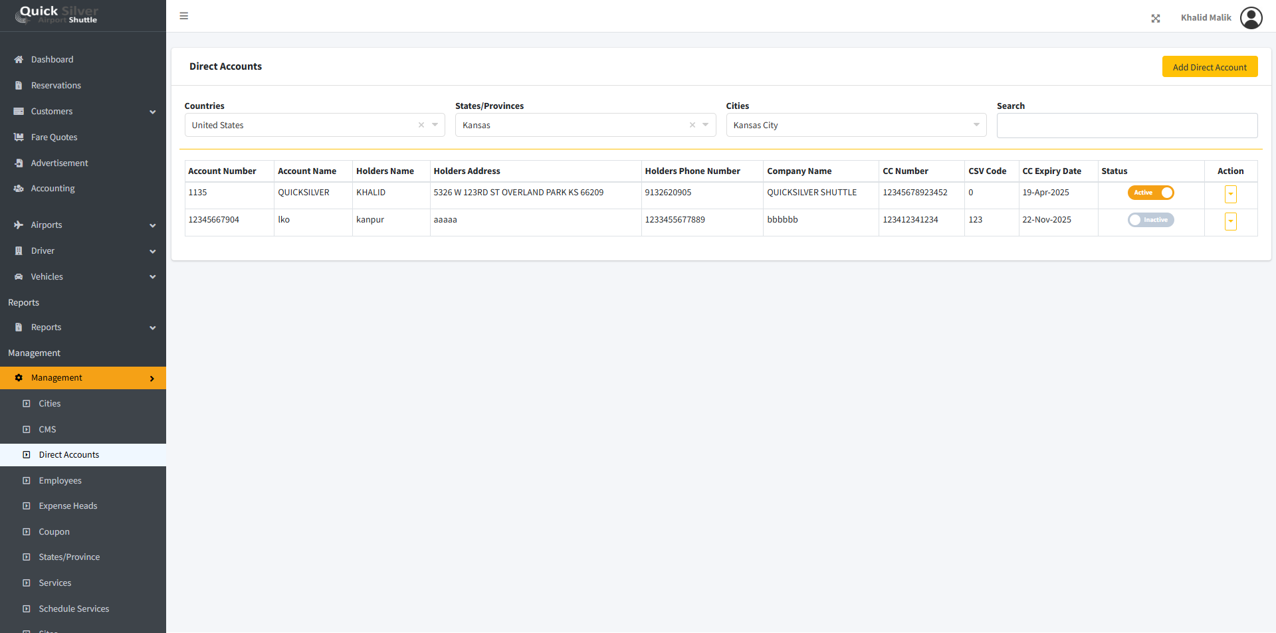This screenshot has width=1276, height=633.
Task: Open the user profile avatar icon
Action: [1251, 18]
